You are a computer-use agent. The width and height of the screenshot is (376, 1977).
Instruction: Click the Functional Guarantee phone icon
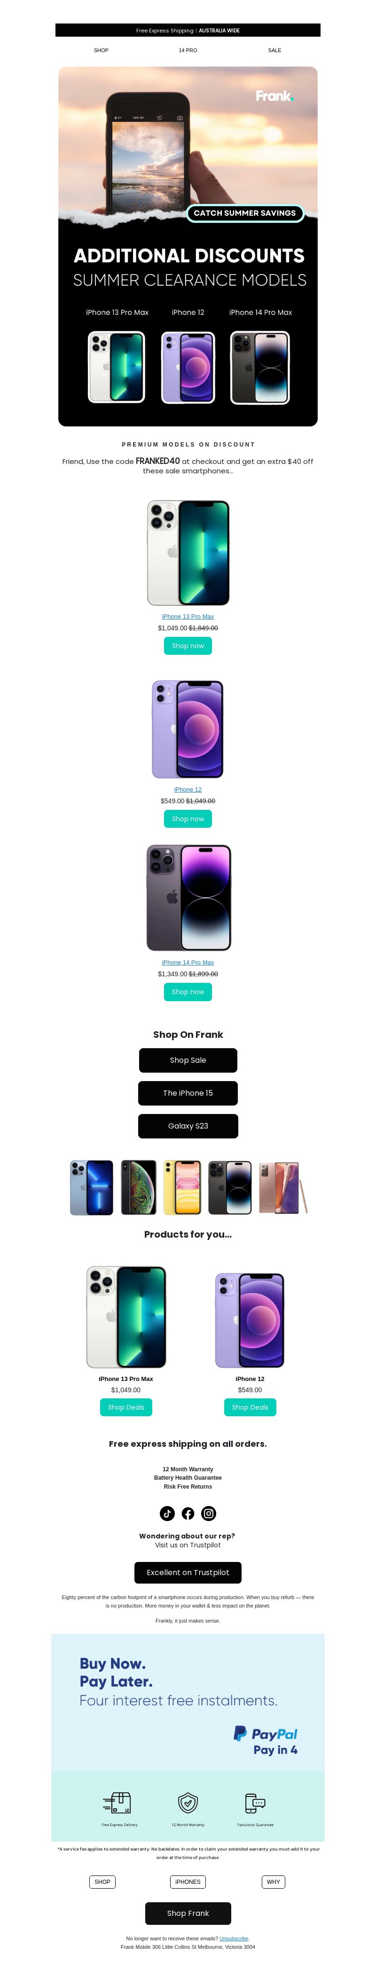(255, 1802)
